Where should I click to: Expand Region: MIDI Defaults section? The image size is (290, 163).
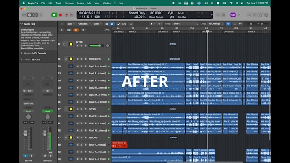[x=22, y=53]
